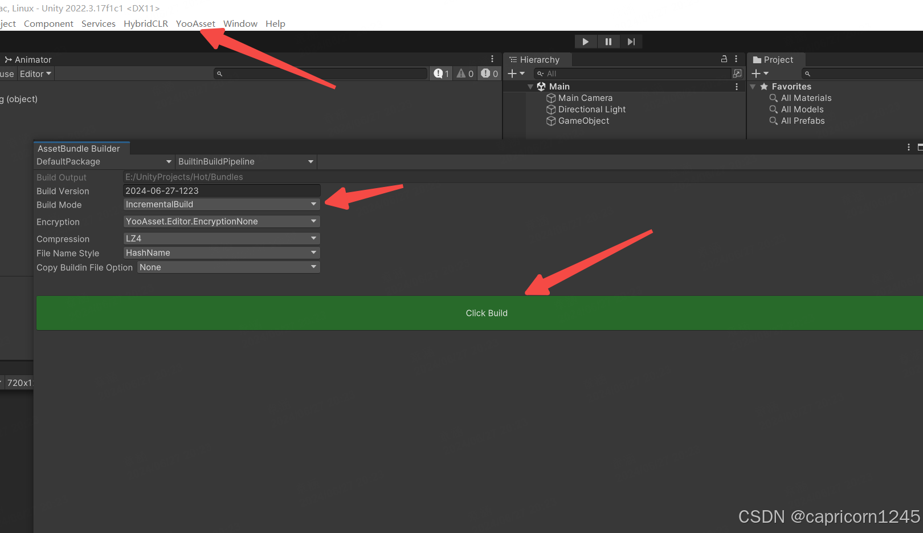Screen dimensions: 923x533
Task: Select All Materials in Favorites
Action: [x=806, y=98]
